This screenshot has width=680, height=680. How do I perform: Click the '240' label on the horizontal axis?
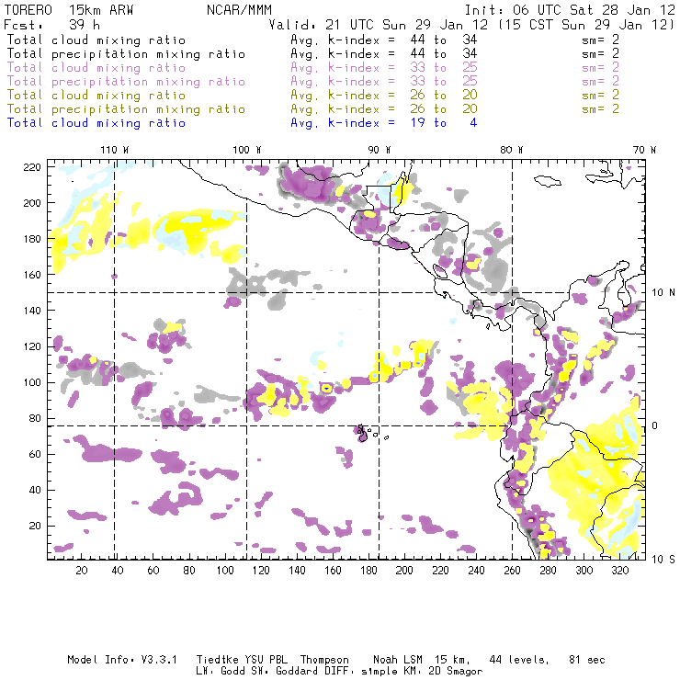point(476,571)
